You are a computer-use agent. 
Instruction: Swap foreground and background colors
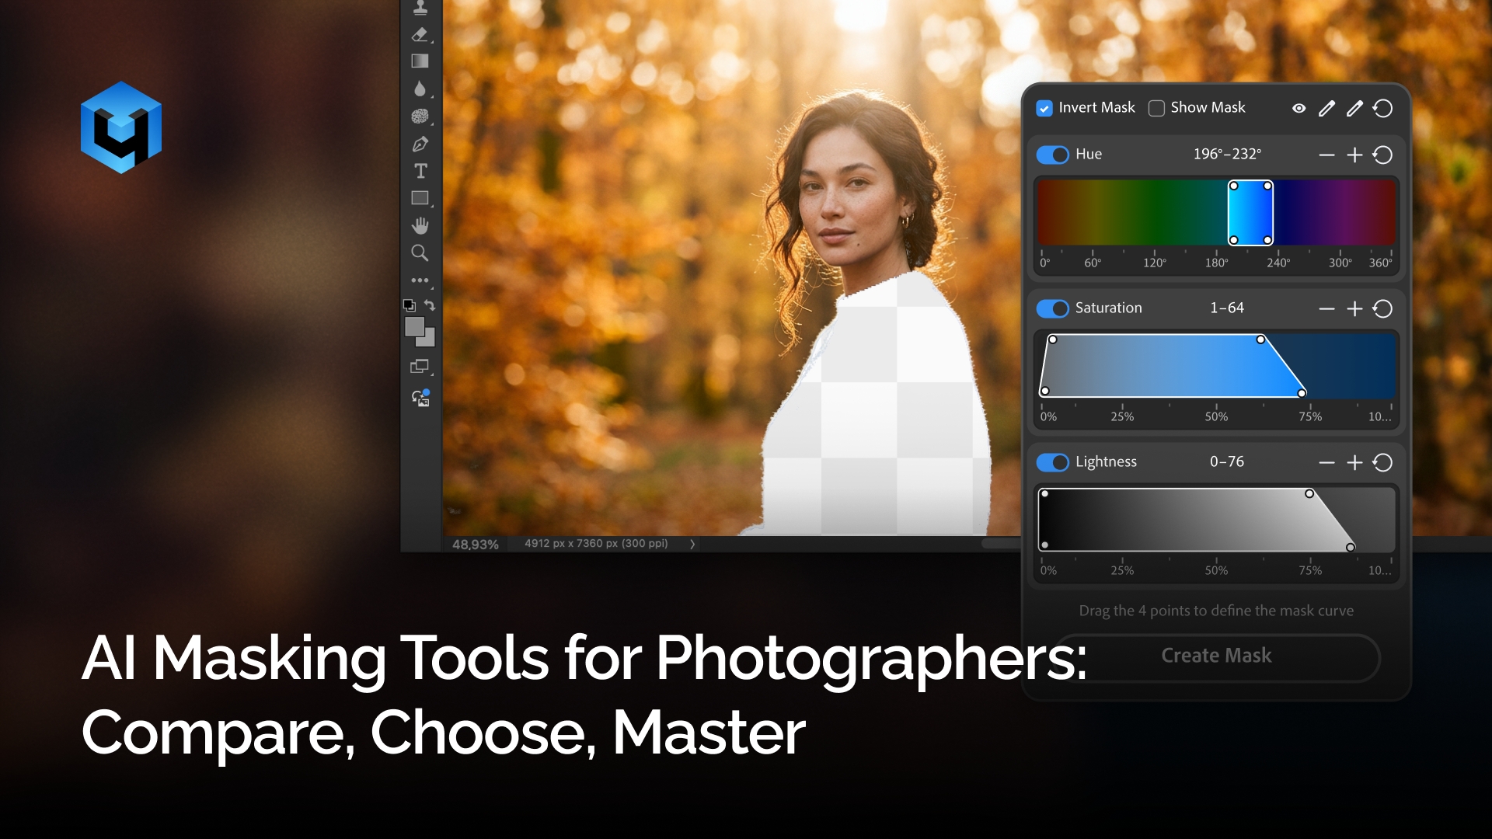[x=430, y=305]
